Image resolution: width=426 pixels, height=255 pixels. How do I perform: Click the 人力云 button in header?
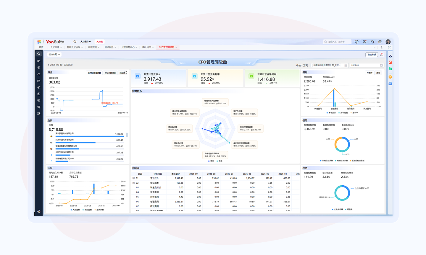pyautogui.click(x=99, y=42)
